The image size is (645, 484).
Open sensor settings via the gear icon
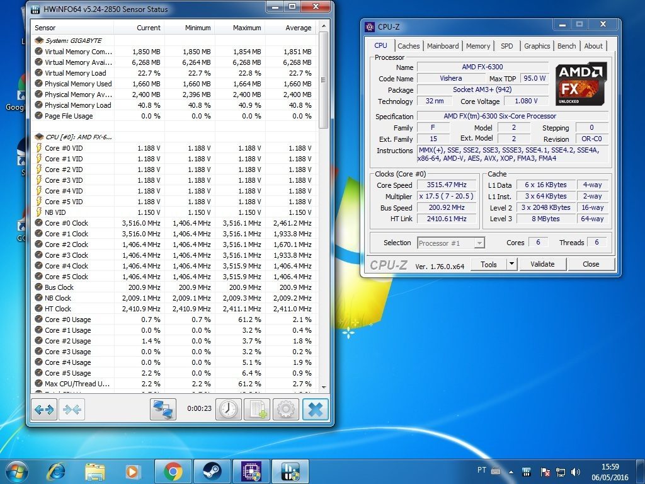coord(286,409)
